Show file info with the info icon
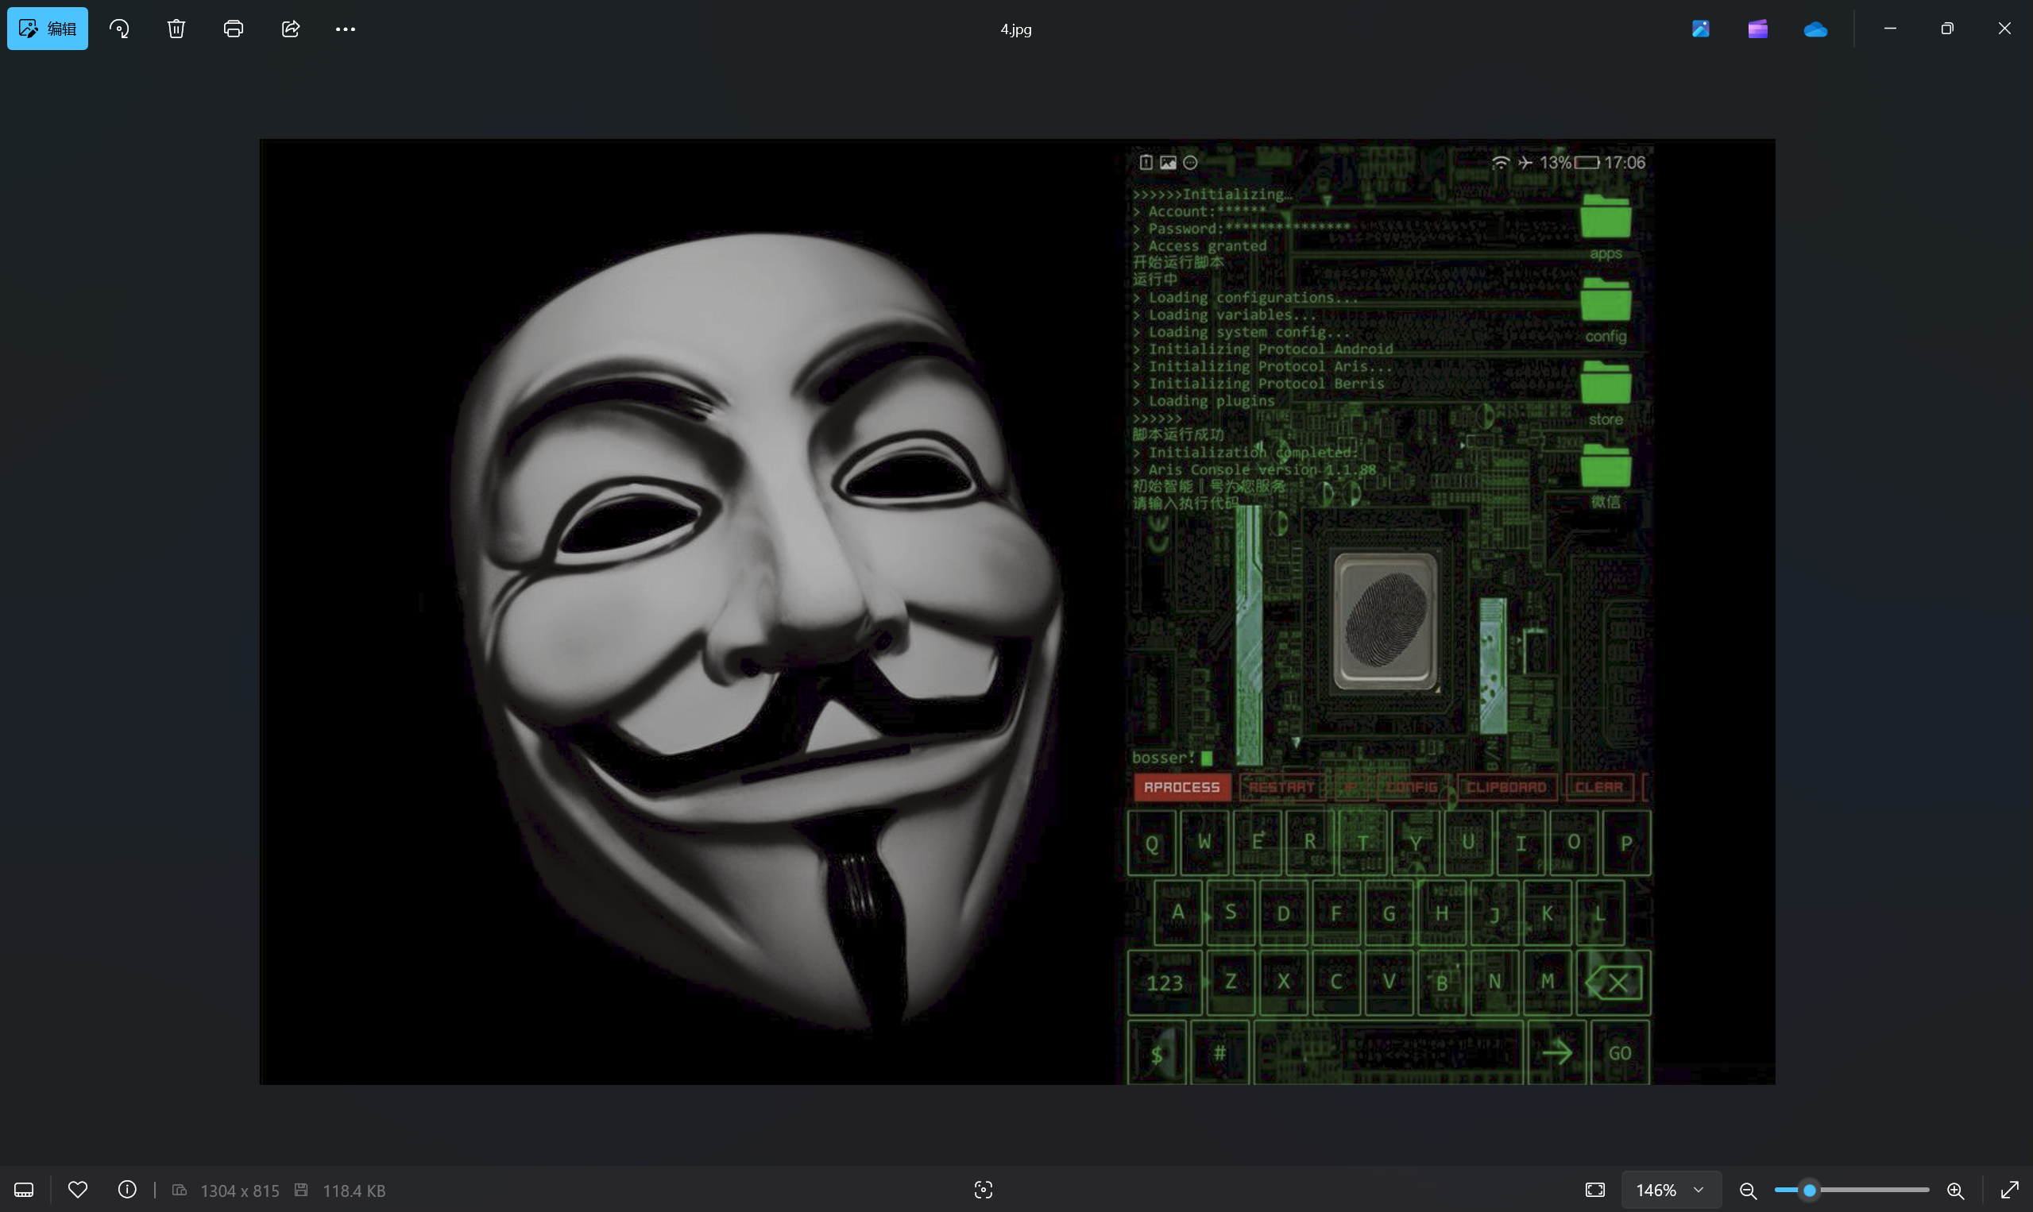This screenshot has width=2033, height=1212. pos(127,1190)
